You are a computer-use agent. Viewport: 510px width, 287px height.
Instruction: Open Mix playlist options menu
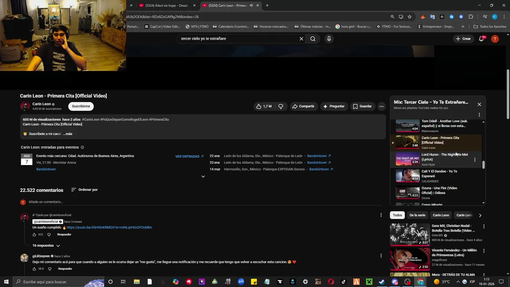(479, 115)
